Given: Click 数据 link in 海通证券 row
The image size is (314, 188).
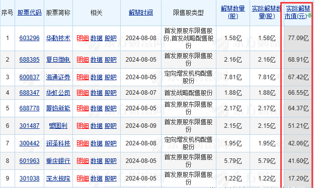Looking at the screenshot, I should pyautogui.click(x=97, y=77).
